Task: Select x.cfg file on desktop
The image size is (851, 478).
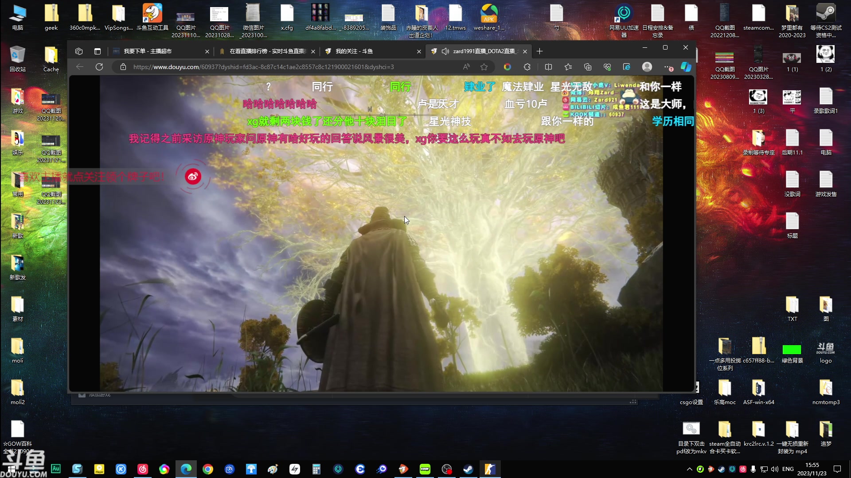Action: pyautogui.click(x=287, y=18)
